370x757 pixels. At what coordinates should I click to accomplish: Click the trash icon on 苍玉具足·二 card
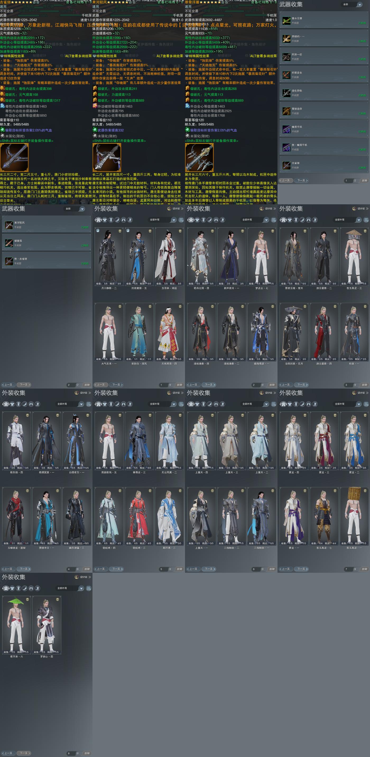click(365, 231)
